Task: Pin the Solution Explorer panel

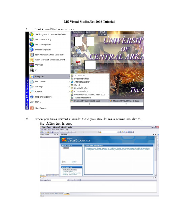Action: pos(56,134)
